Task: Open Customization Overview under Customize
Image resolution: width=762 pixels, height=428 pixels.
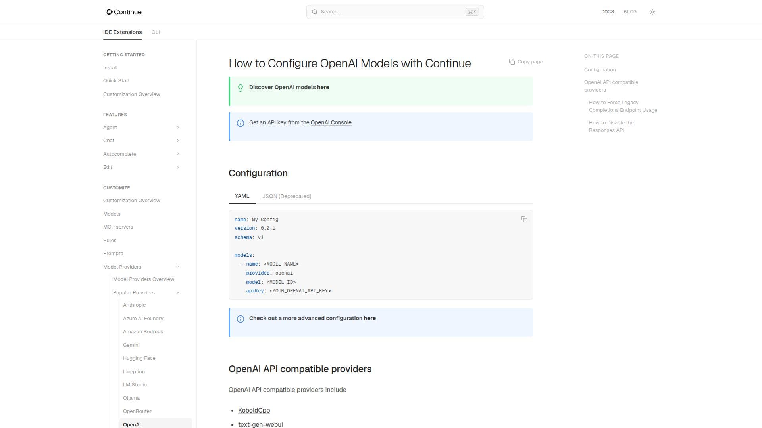Action: pyautogui.click(x=132, y=201)
